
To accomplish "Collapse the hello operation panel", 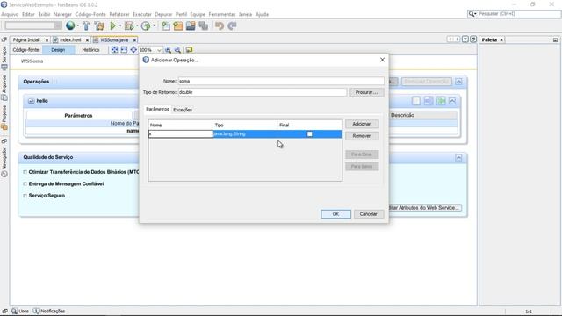I will 452,101.
